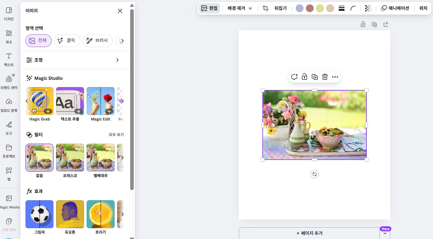Image resolution: width=433 pixels, height=239 pixels.
Task: Open the 디자인 sidebar tab
Action: pyautogui.click(x=9, y=14)
